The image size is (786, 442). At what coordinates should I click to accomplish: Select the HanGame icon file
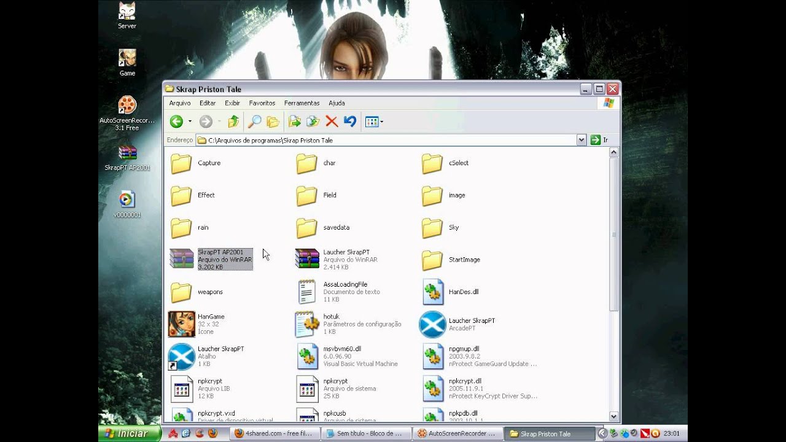point(197,324)
